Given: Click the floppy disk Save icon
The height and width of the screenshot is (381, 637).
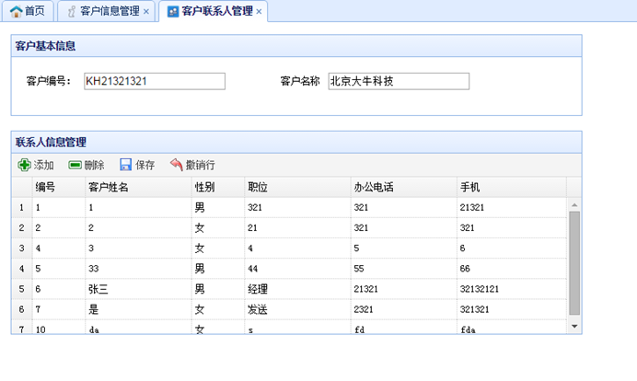Looking at the screenshot, I should [125, 165].
